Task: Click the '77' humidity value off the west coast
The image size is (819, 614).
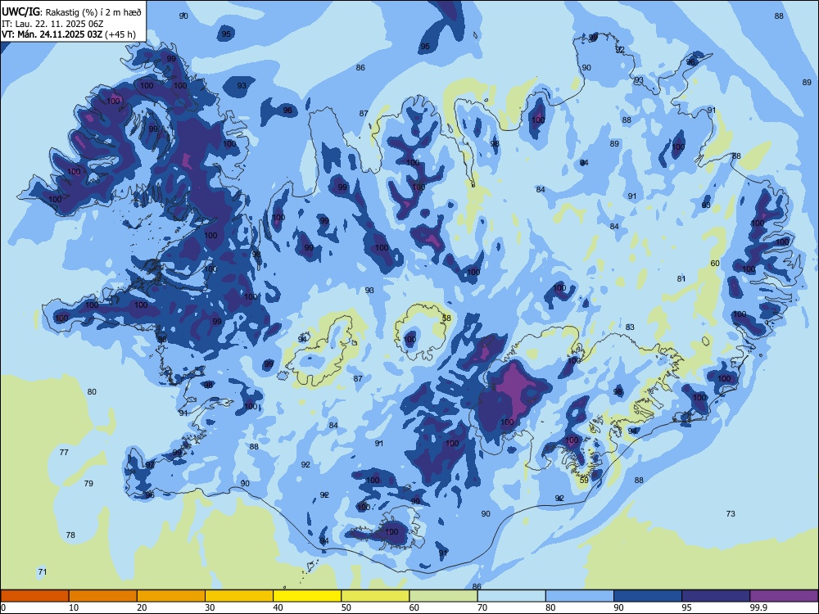Action: coord(64,452)
